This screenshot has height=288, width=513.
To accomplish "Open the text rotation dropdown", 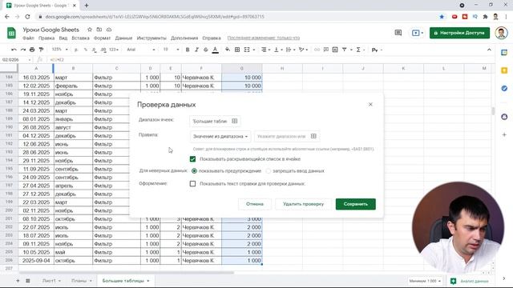I will tap(303, 50).
